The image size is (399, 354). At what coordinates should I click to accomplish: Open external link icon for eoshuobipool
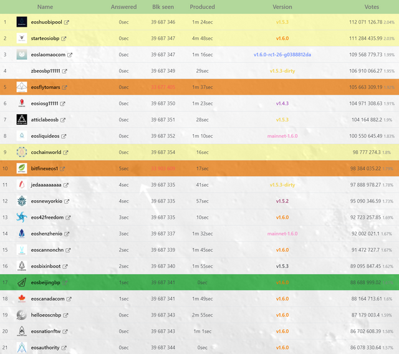click(x=67, y=22)
